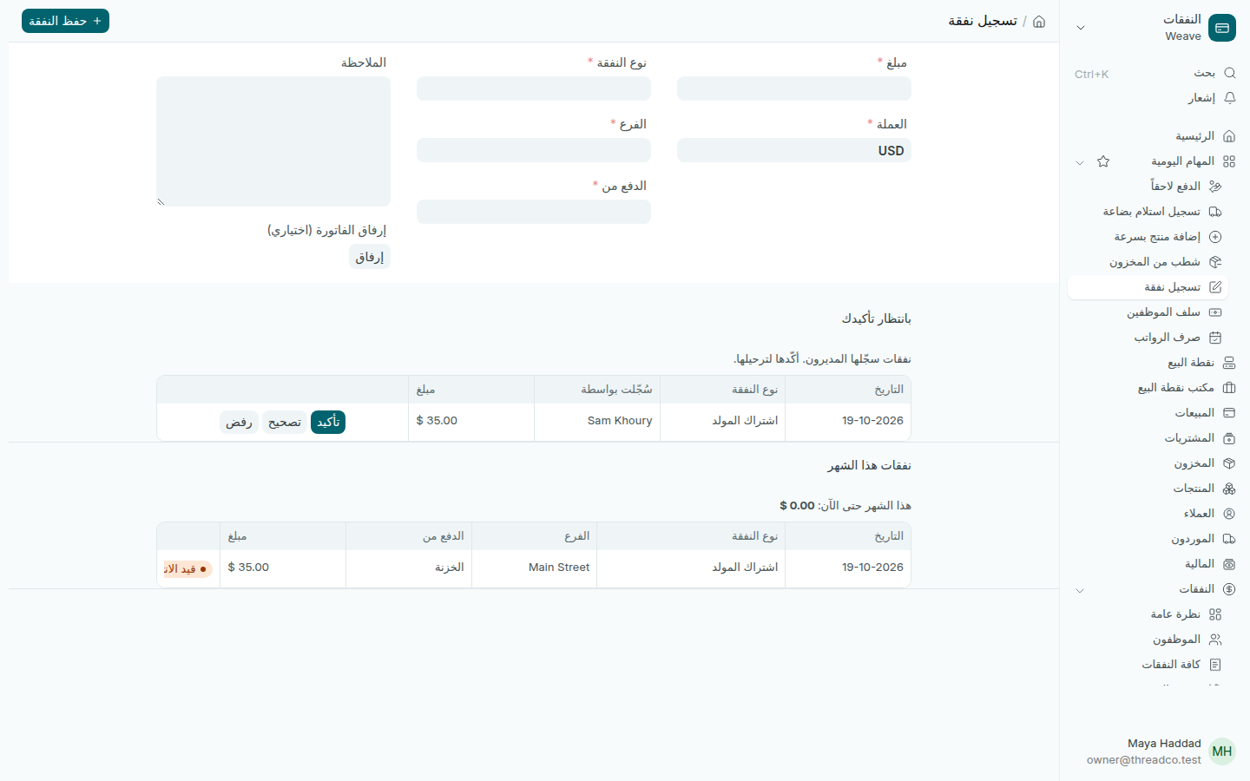The image size is (1250, 781).
Task: Click the المشتريات bag icon
Action: pyautogui.click(x=1229, y=438)
